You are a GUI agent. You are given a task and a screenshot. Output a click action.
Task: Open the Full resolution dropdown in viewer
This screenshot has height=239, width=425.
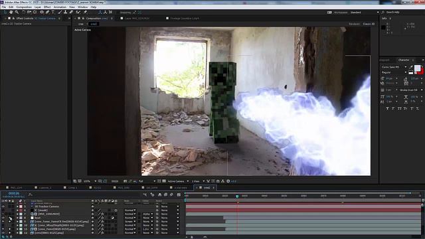(x=147, y=181)
